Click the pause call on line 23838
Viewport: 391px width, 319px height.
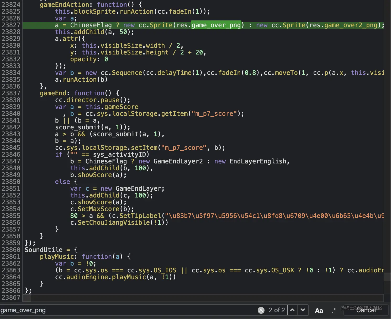pyautogui.click(x=110, y=100)
